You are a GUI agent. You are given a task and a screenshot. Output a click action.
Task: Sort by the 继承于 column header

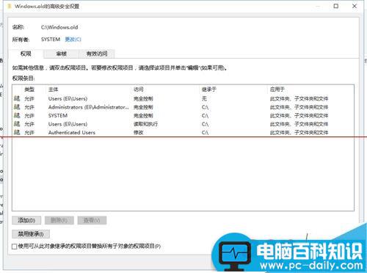pos(209,90)
